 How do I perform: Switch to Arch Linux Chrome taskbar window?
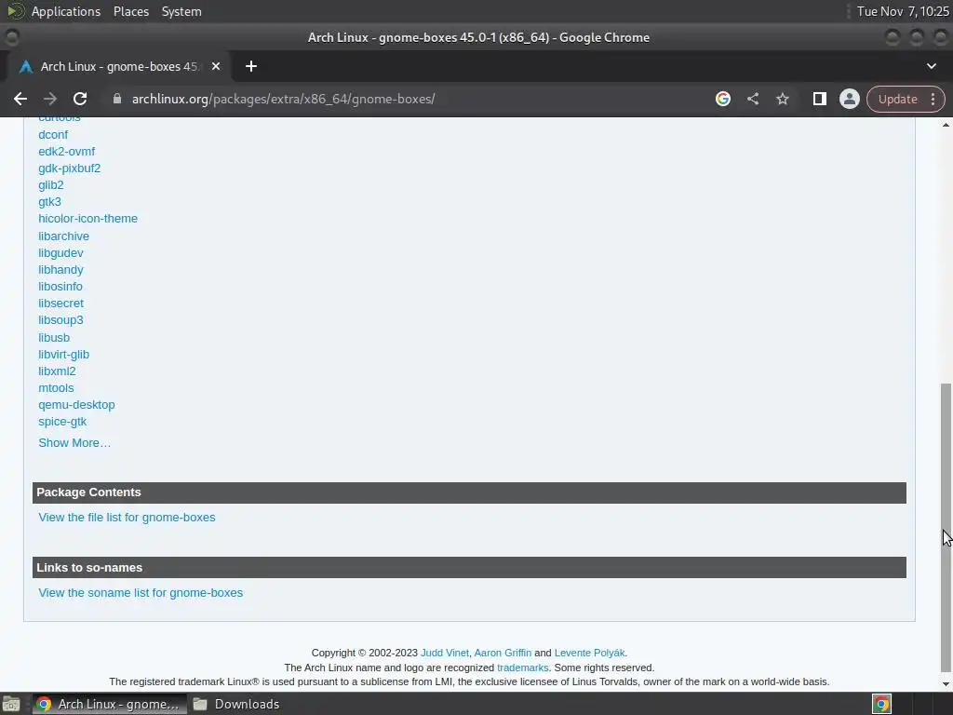[x=110, y=704]
